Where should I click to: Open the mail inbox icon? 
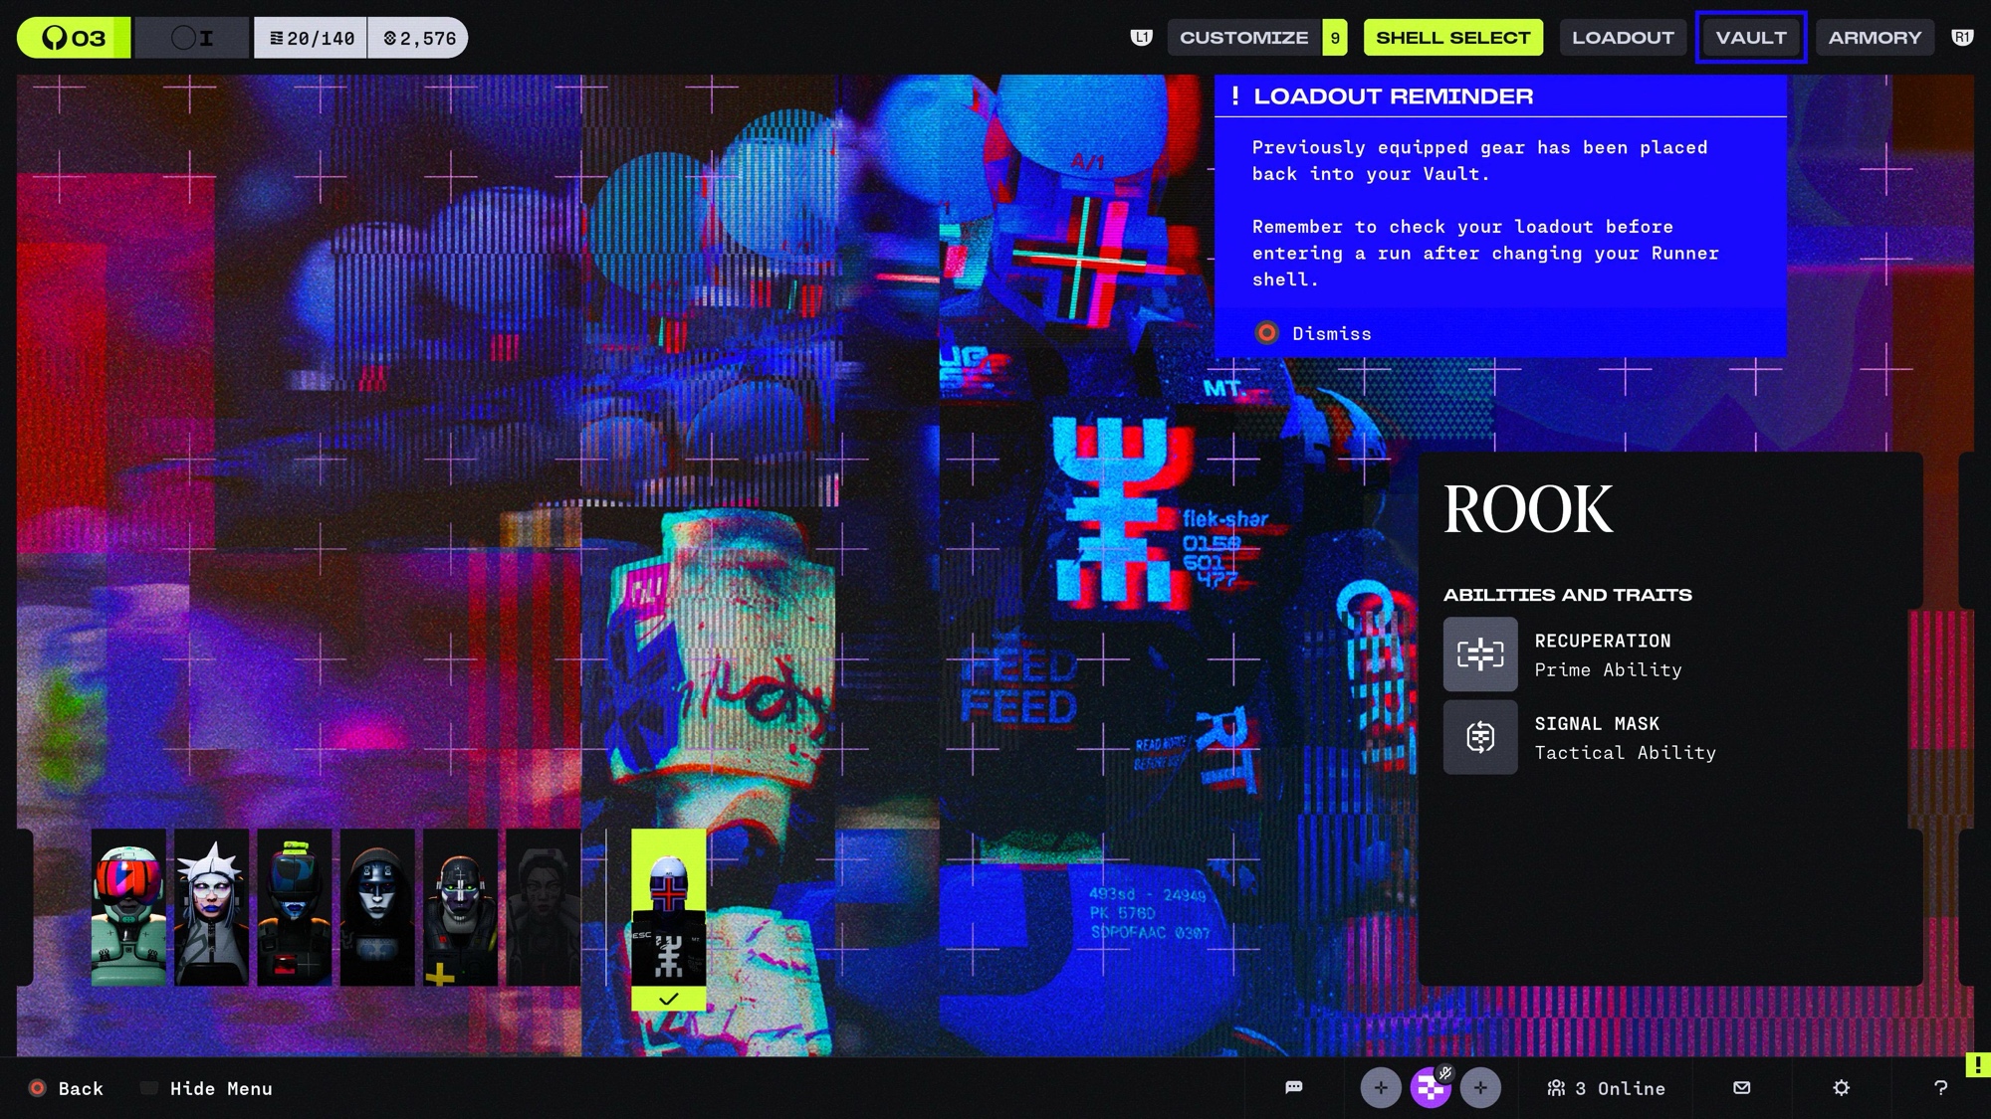[x=1741, y=1087]
